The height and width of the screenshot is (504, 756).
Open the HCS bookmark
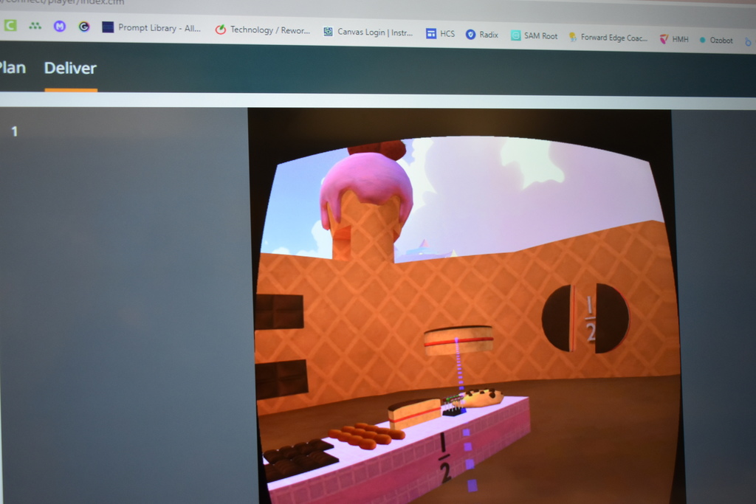(440, 33)
